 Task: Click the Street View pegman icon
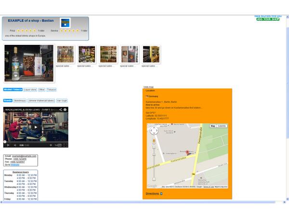(x=154, y=141)
